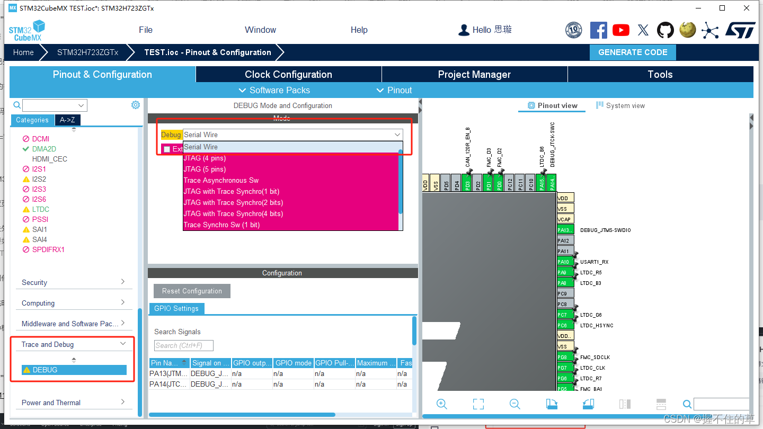The height and width of the screenshot is (429, 763).
Task: Switch to System view
Action: [x=620, y=105]
